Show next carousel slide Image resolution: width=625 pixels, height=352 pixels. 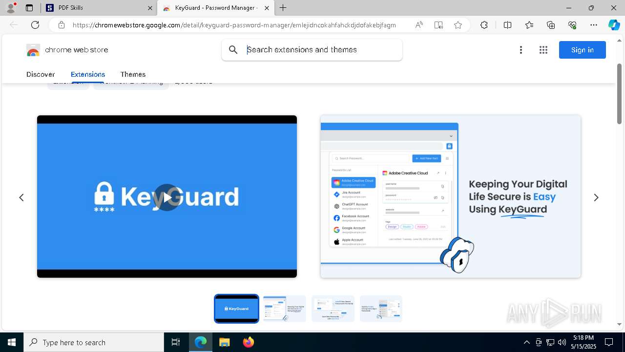pos(596,198)
